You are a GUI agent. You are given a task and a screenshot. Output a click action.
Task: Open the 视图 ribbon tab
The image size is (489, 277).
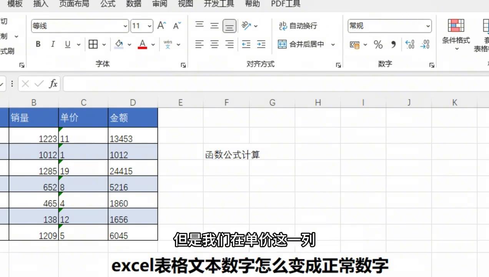click(x=185, y=4)
